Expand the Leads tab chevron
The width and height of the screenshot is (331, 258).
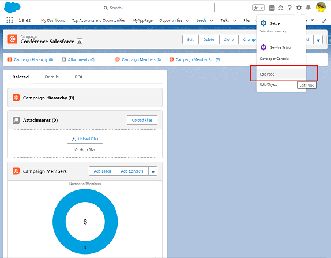[212, 21]
